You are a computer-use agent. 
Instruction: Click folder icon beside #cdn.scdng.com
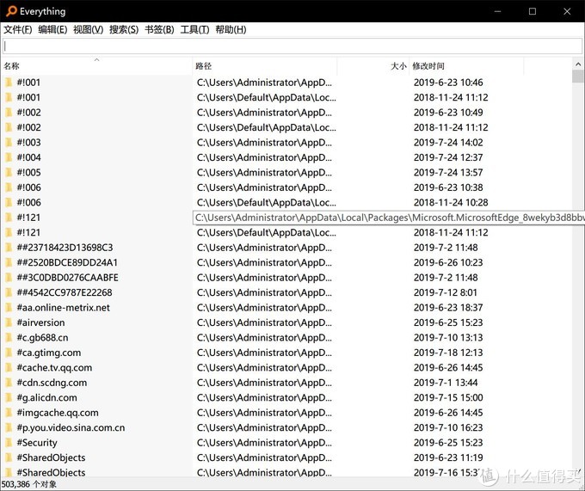(9, 383)
